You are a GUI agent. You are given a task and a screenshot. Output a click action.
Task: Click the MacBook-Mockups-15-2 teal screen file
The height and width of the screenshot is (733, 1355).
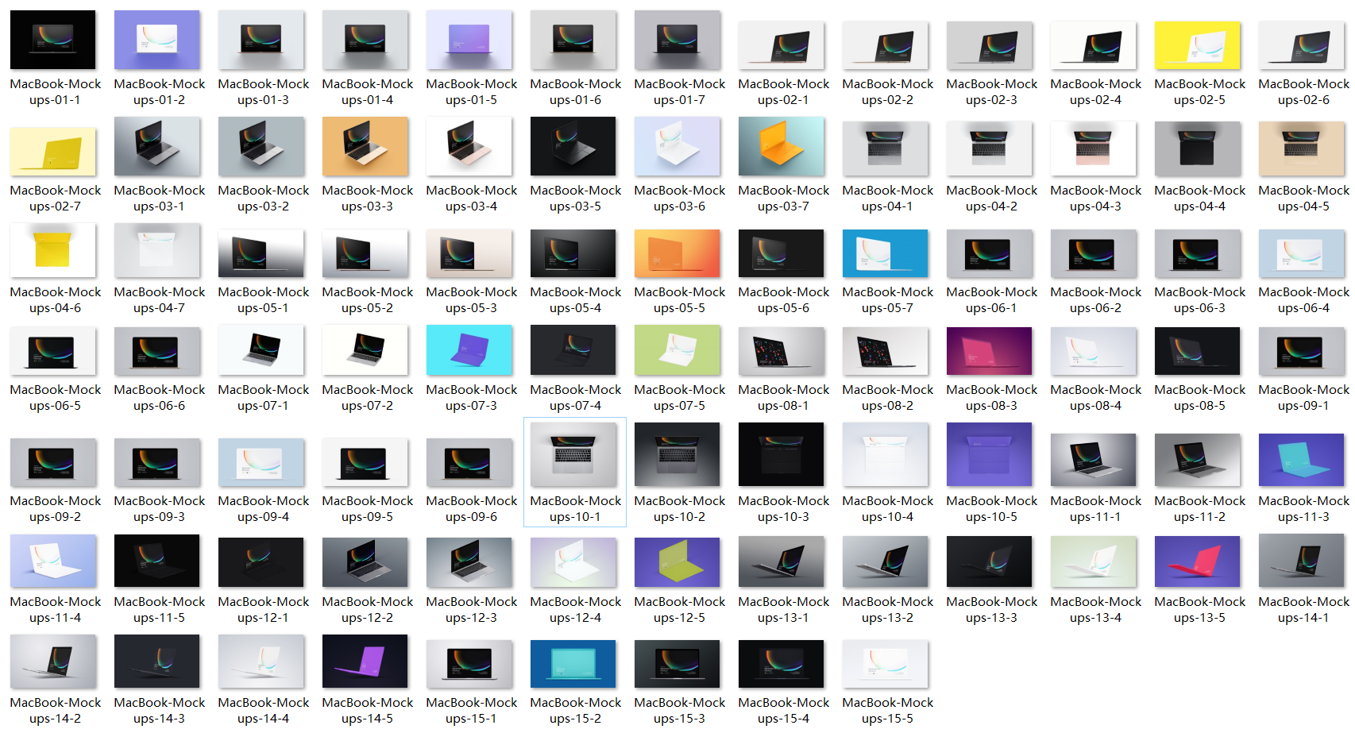[573, 664]
